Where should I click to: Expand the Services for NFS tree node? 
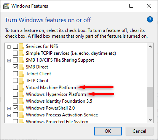9,47
